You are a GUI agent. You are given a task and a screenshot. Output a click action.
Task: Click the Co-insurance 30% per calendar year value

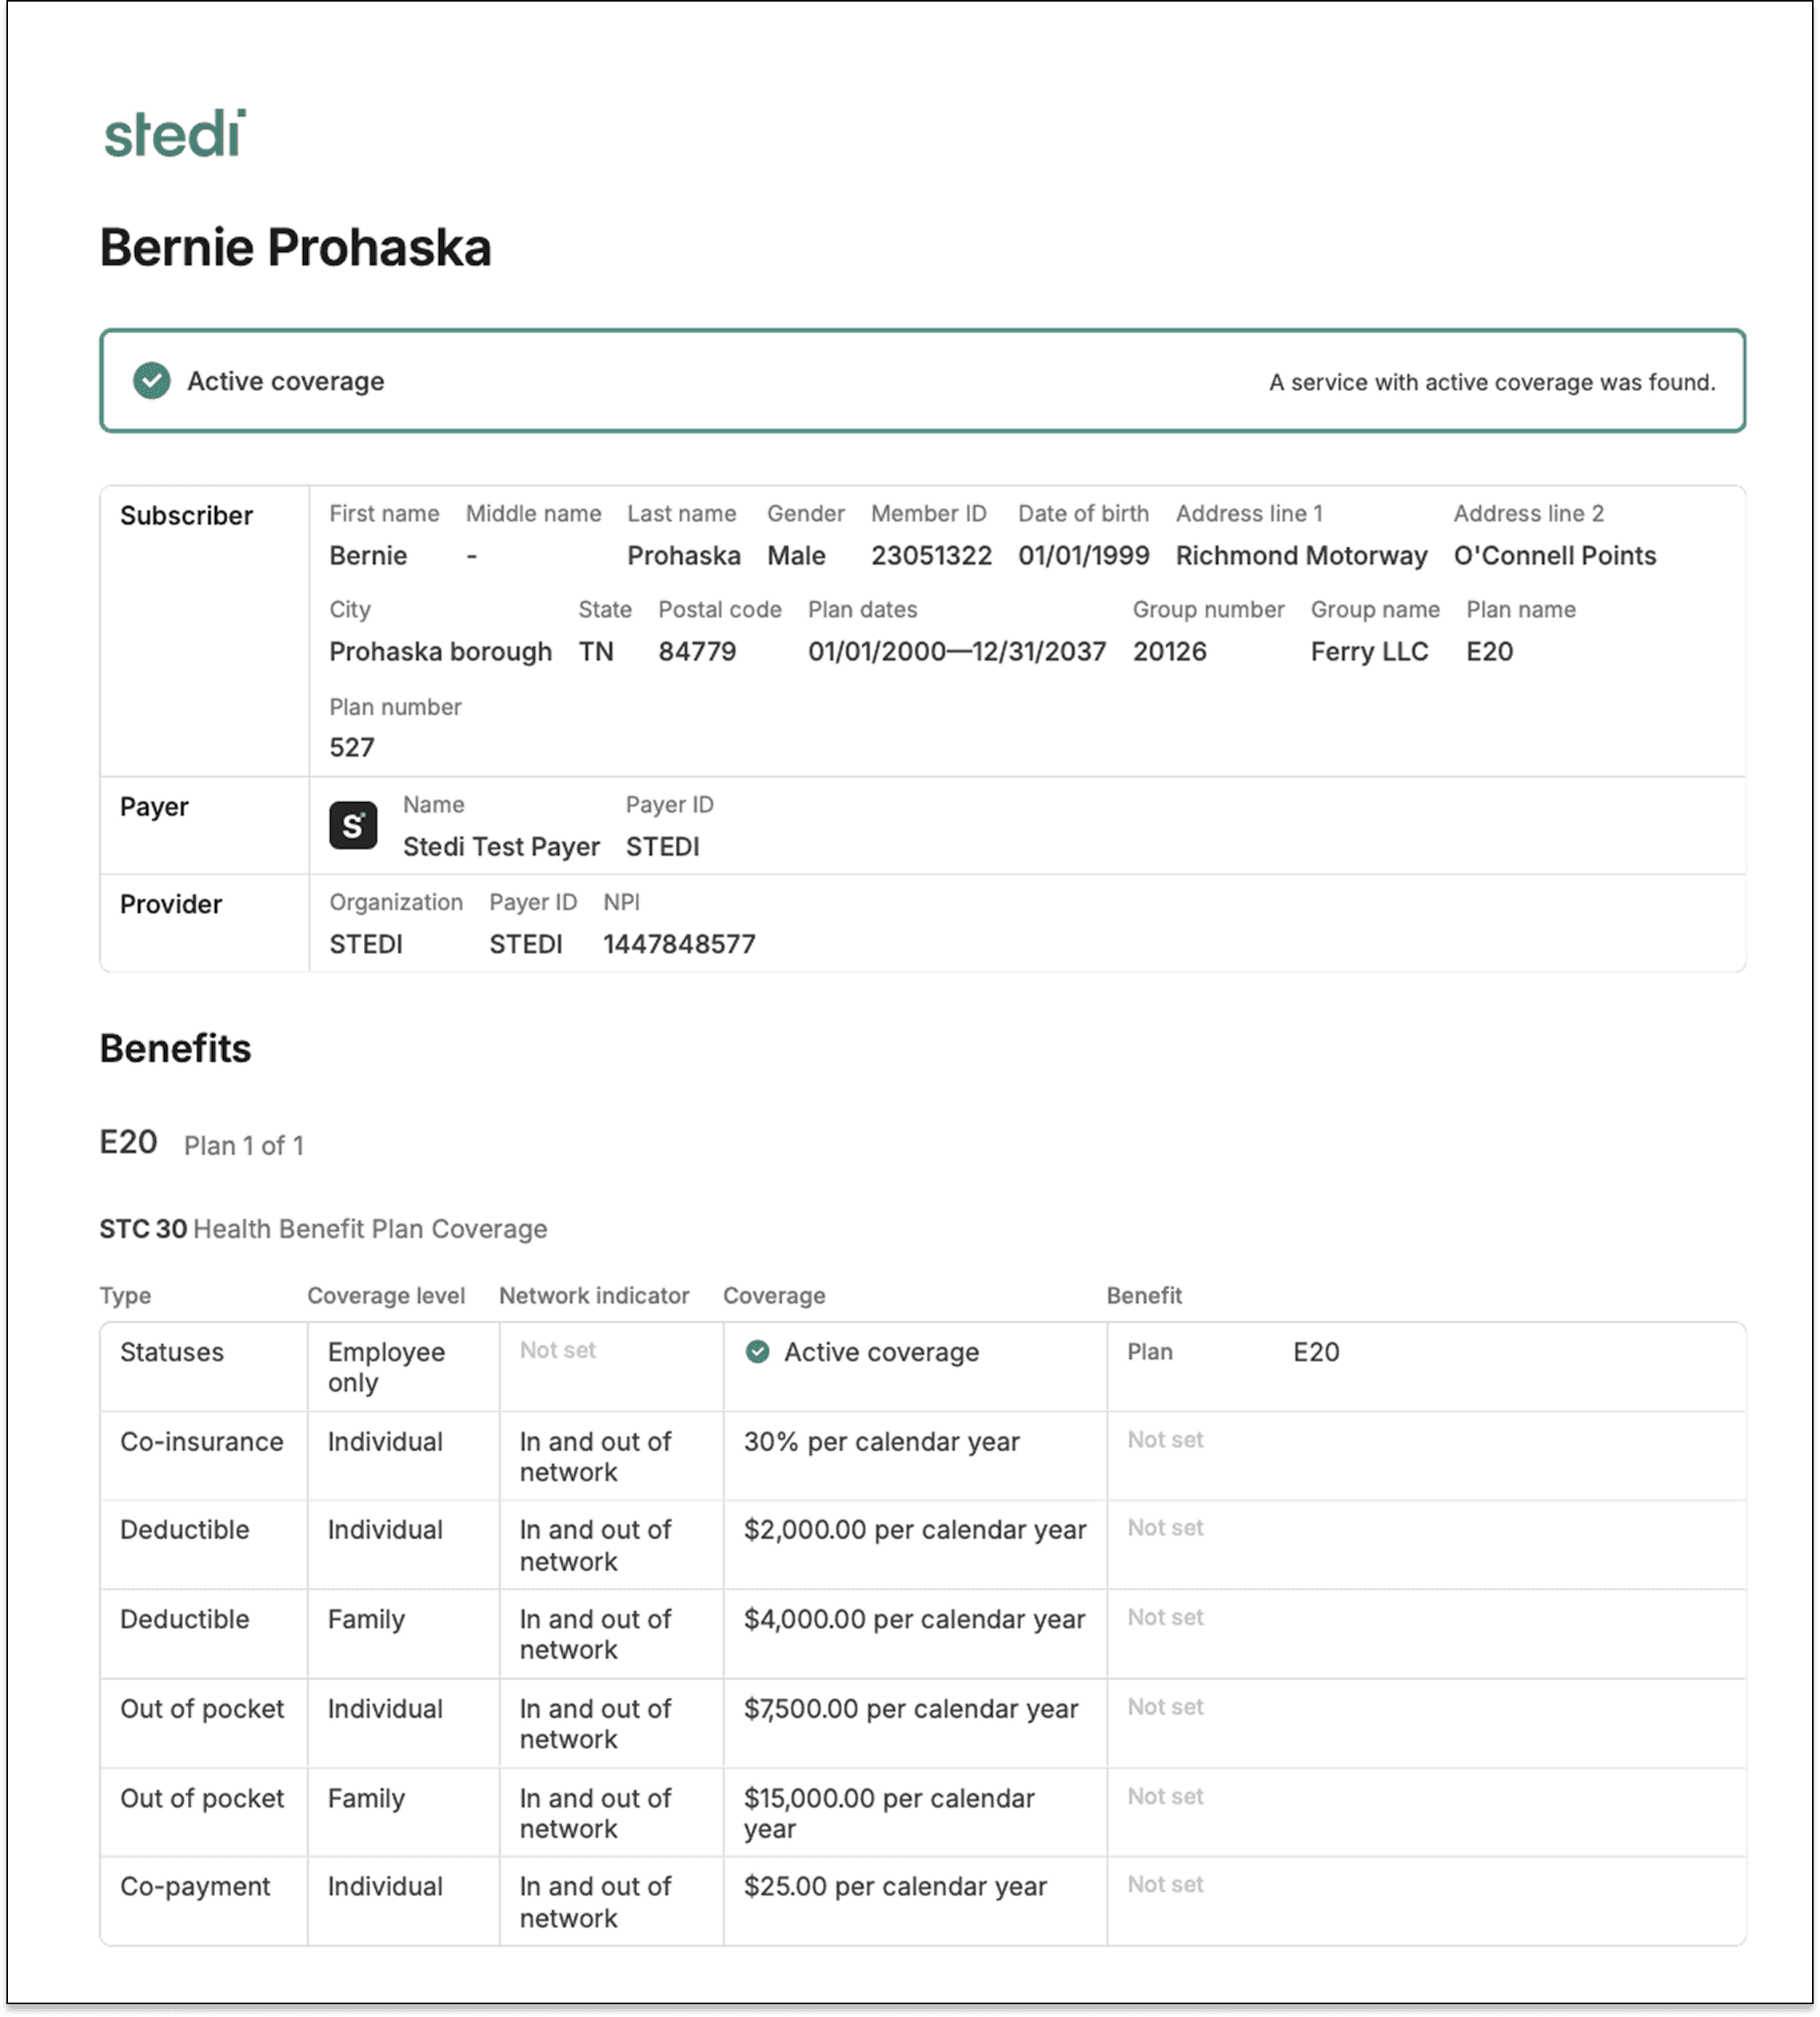point(881,1442)
